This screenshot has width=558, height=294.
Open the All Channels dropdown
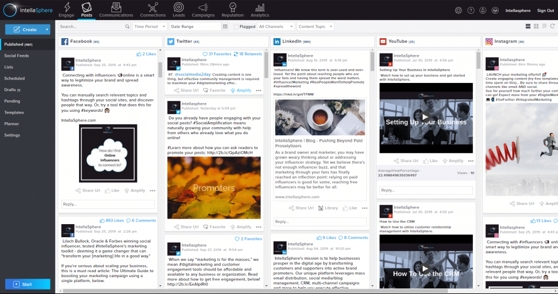tap(276, 26)
